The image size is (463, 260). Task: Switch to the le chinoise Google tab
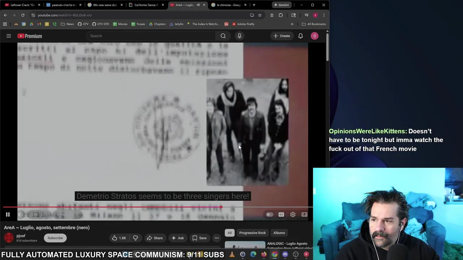click(x=229, y=5)
